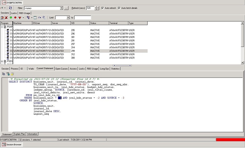This screenshot has width=245, height=148.
Task: Decrease refresh seconds with left stepper arrow
Action: coord(96,8)
